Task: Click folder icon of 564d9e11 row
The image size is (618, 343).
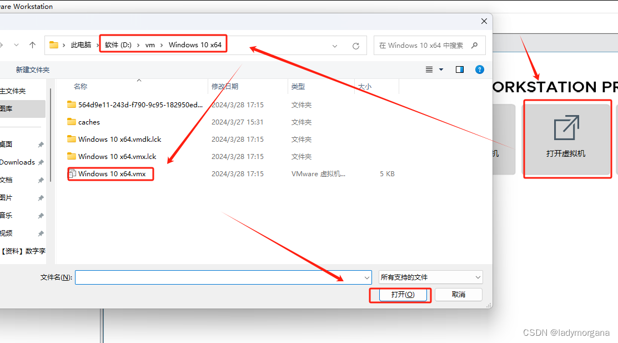Action: (x=71, y=104)
